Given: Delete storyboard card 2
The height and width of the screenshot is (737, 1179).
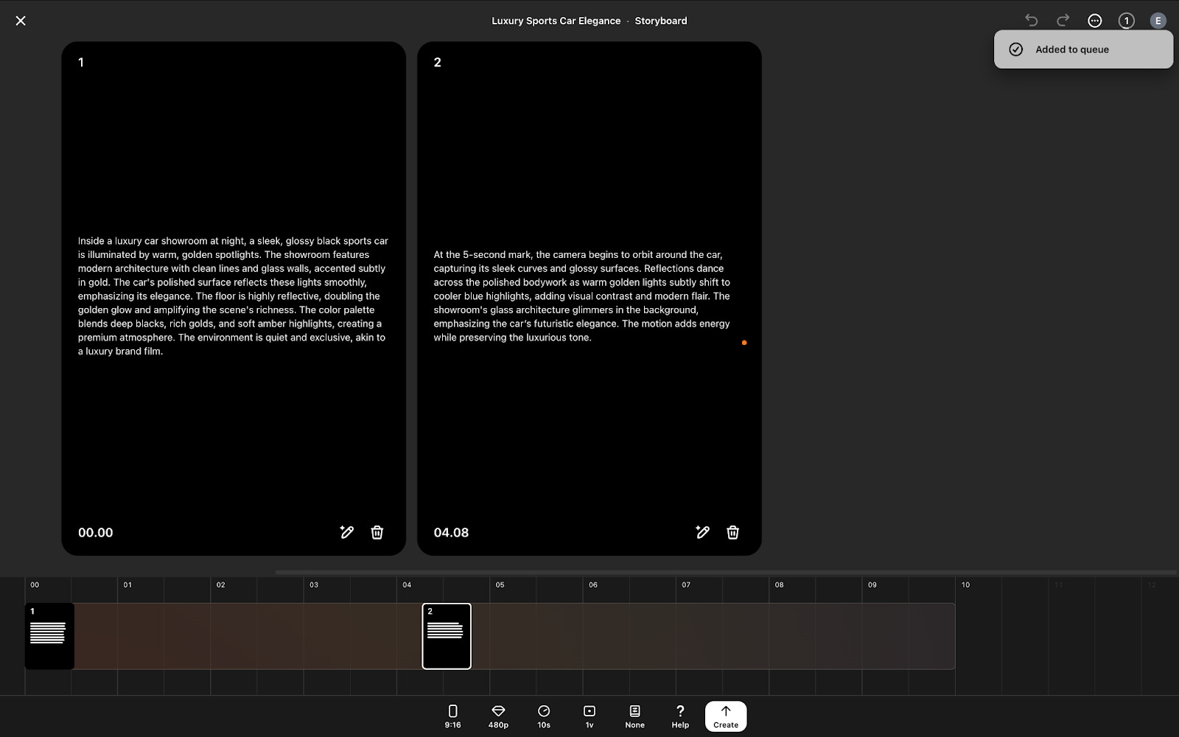Looking at the screenshot, I should tap(732, 532).
